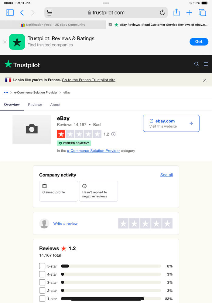Select the Overview tab
Image resolution: width=212 pixels, height=303 pixels.
[12, 105]
